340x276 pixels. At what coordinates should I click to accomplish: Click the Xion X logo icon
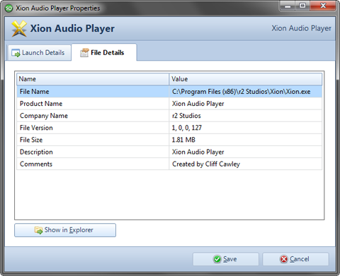pyautogui.click(x=19, y=28)
